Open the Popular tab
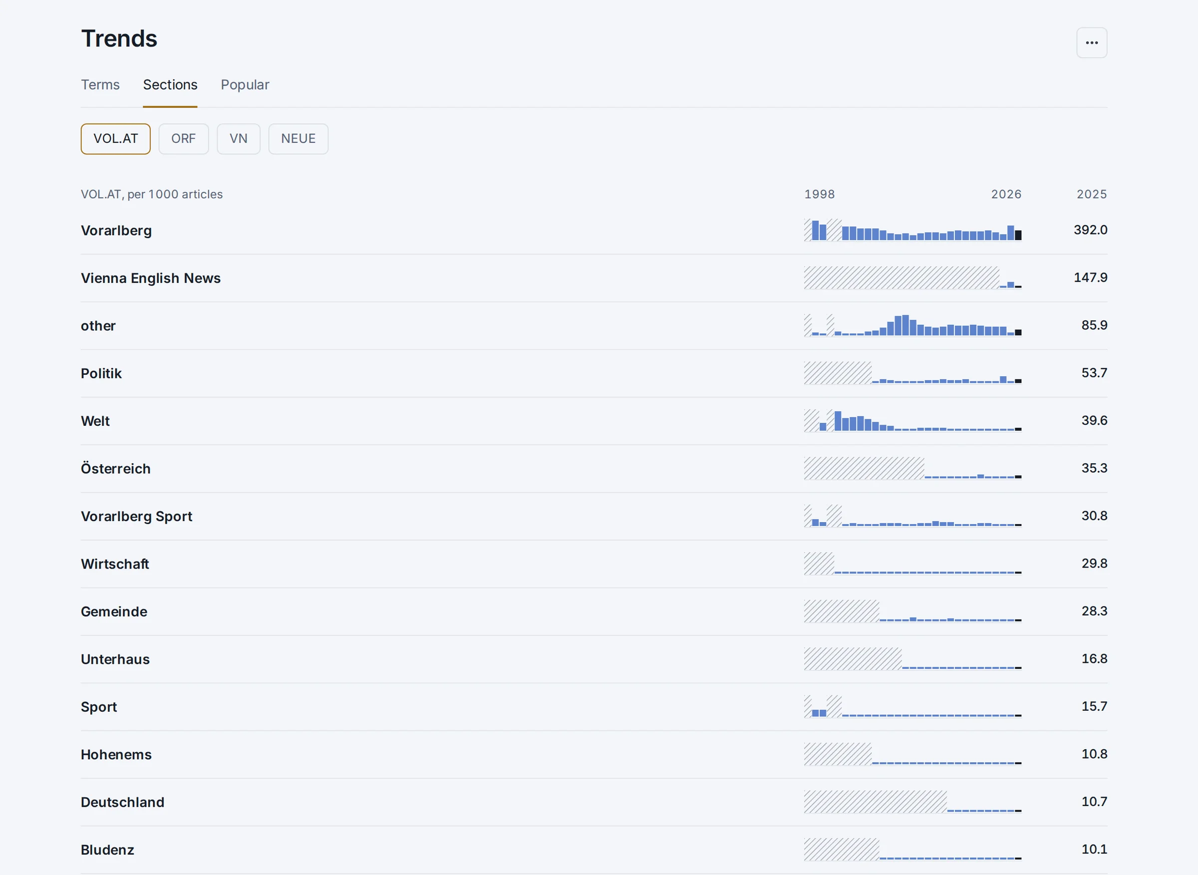 [245, 85]
